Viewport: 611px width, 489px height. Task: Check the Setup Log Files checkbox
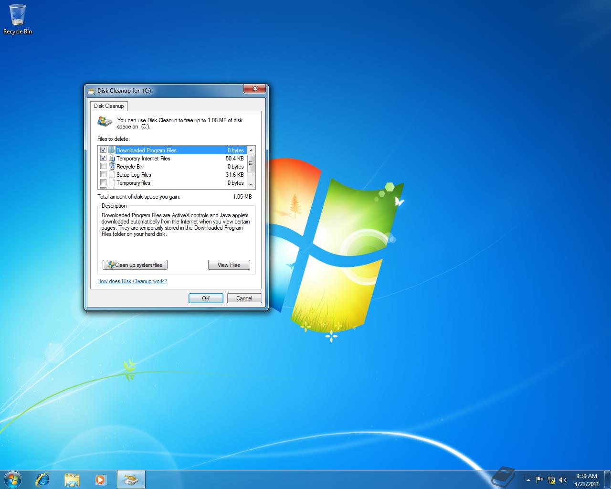click(x=103, y=174)
